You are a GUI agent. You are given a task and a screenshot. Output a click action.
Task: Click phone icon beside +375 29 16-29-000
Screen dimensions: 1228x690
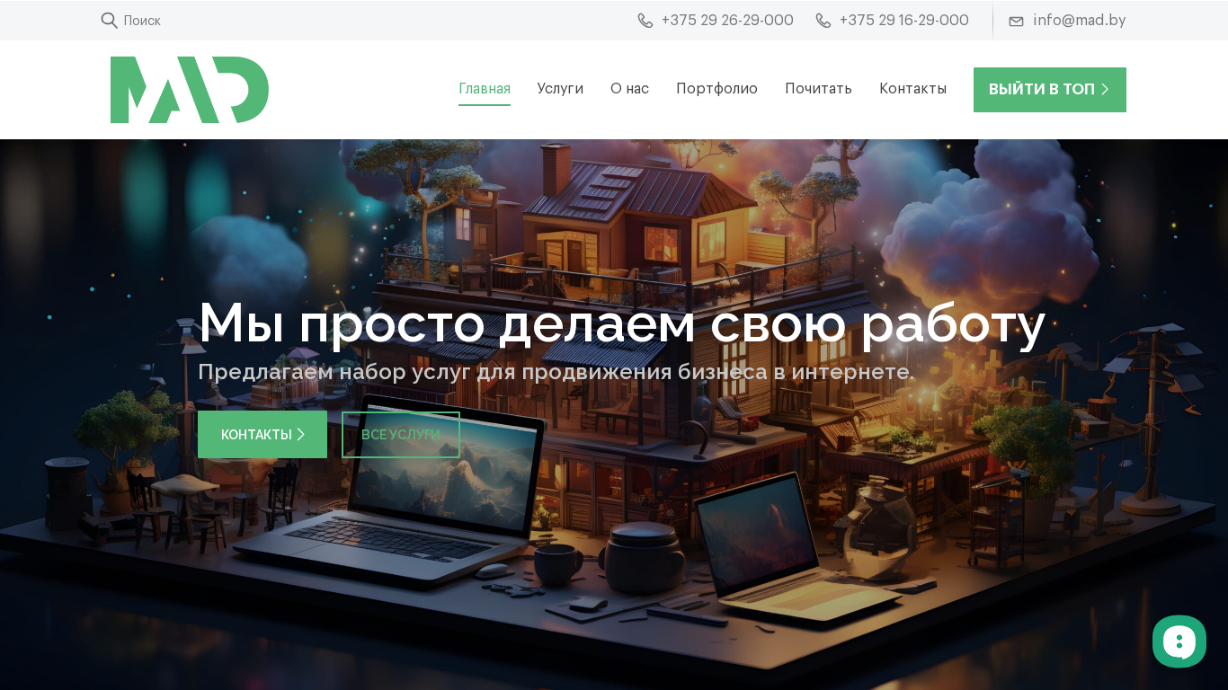point(823,21)
